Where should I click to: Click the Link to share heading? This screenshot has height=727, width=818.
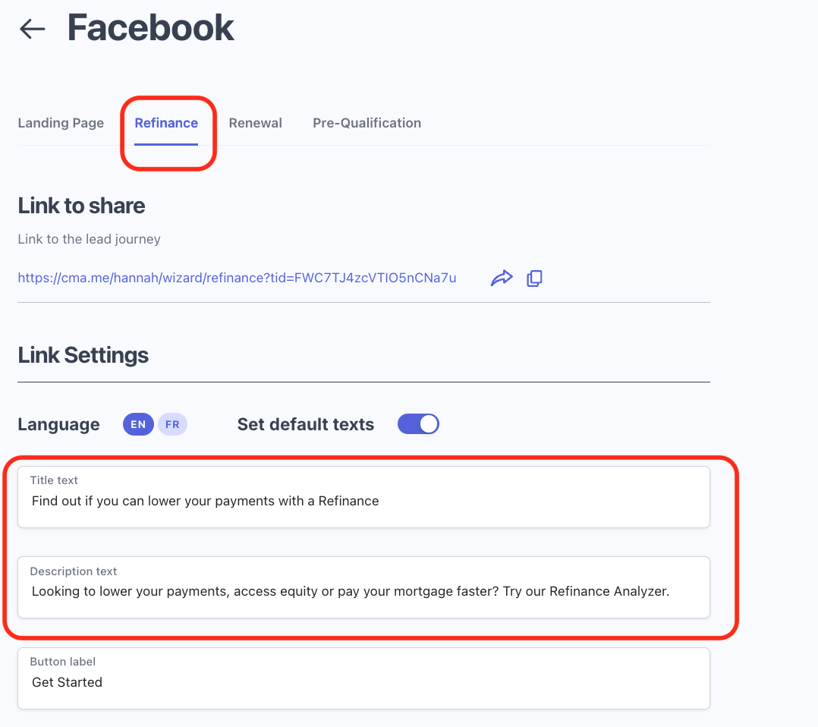(x=81, y=206)
